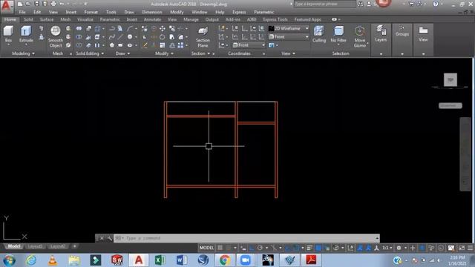This screenshot has height=267, width=475.
Task: Toggle ortho mode in status bar
Action: click(252, 248)
